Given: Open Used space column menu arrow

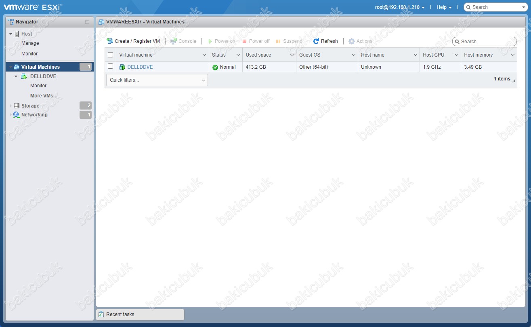Looking at the screenshot, I should coord(292,55).
